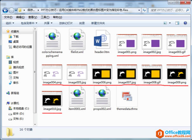Open the 查看(V) menu

tap(33, 17)
